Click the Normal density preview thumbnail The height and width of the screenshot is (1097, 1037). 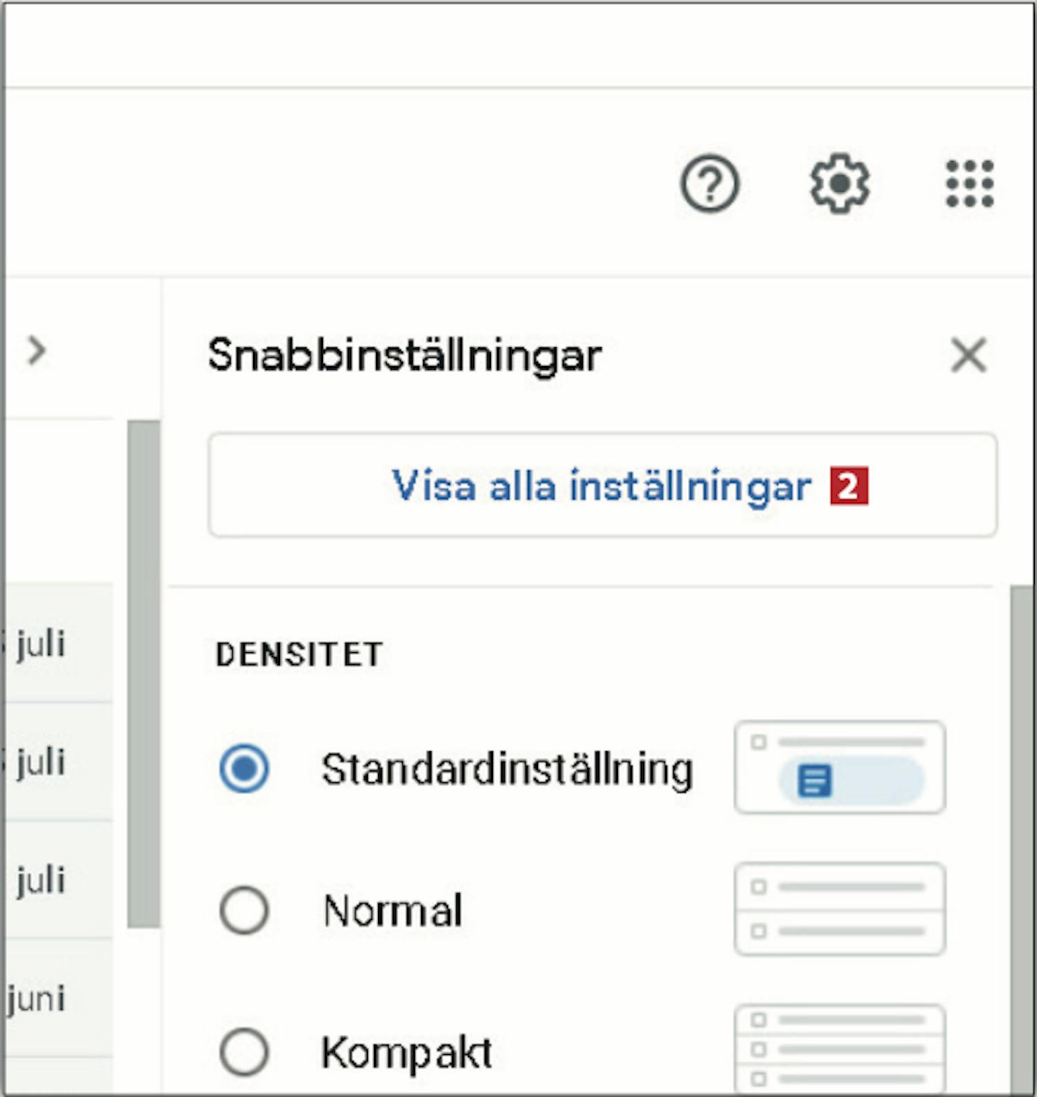pyautogui.click(x=840, y=909)
